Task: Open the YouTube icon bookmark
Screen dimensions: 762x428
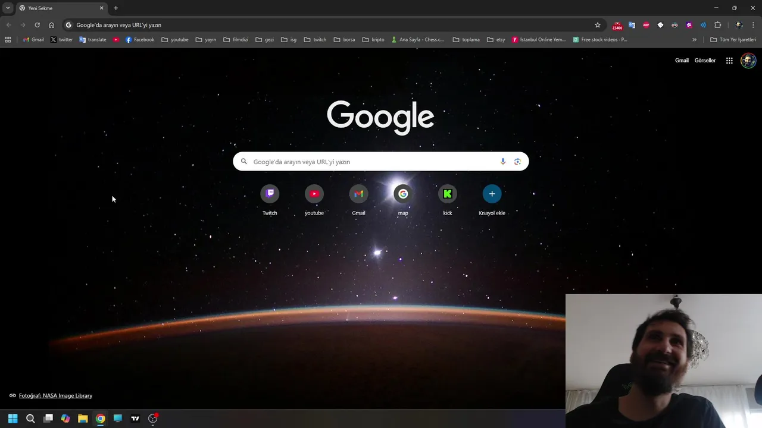Action: pyautogui.click(x=116, y=40)
